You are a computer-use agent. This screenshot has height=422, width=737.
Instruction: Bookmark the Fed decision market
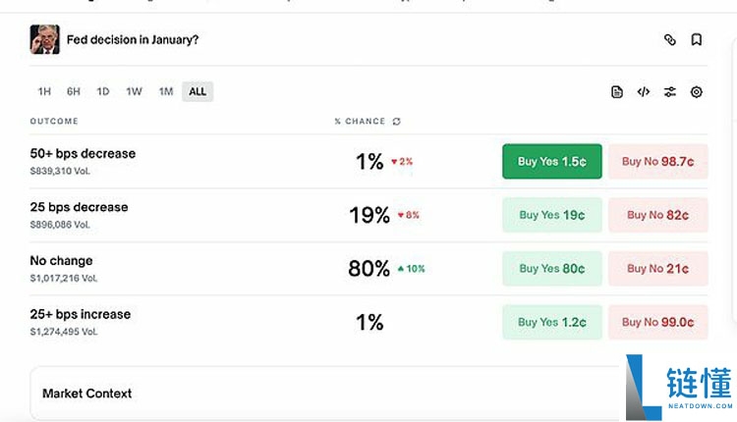coord(696,40)
